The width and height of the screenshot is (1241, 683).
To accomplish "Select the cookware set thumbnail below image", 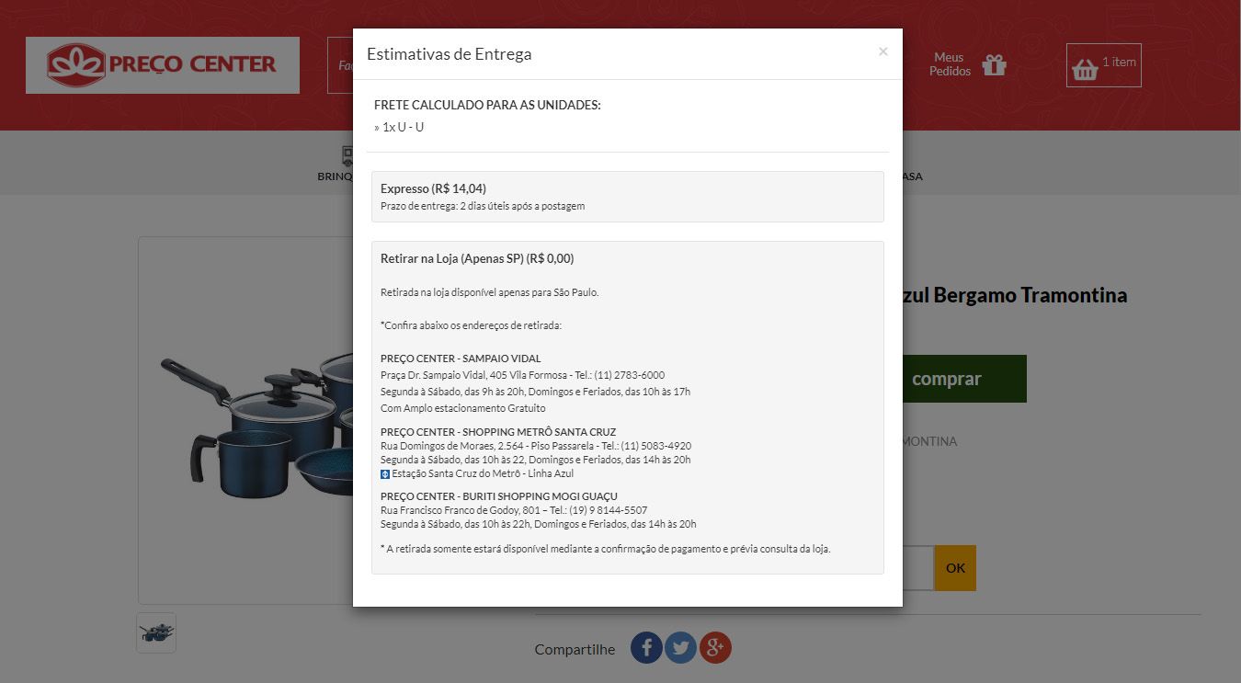I will tap(156, 632).
